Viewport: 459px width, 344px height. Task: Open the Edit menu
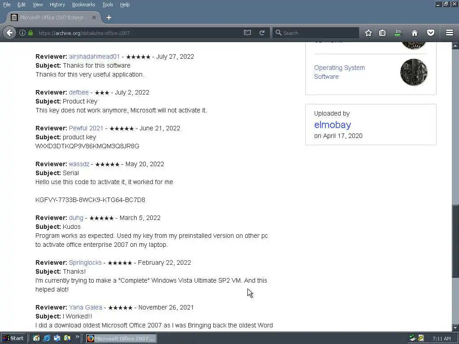click(22, 4)
